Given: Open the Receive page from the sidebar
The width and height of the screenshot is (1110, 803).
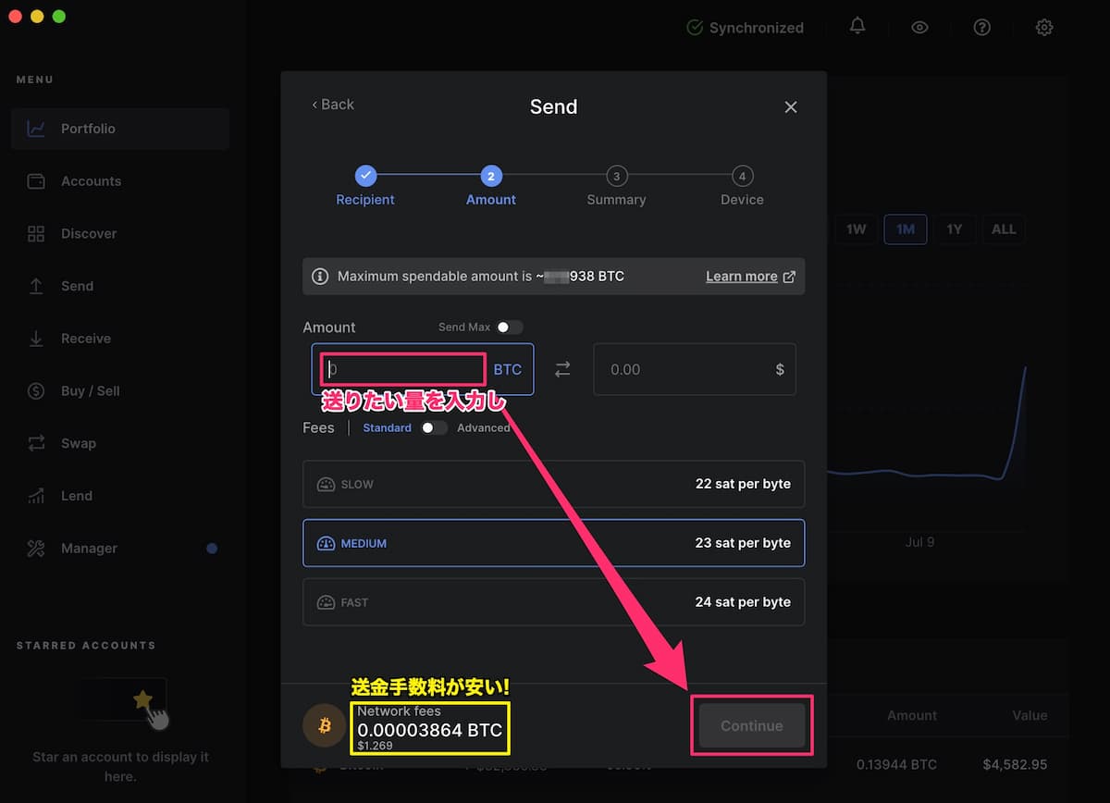Looking at the screenshot, I should coord(86,338).
